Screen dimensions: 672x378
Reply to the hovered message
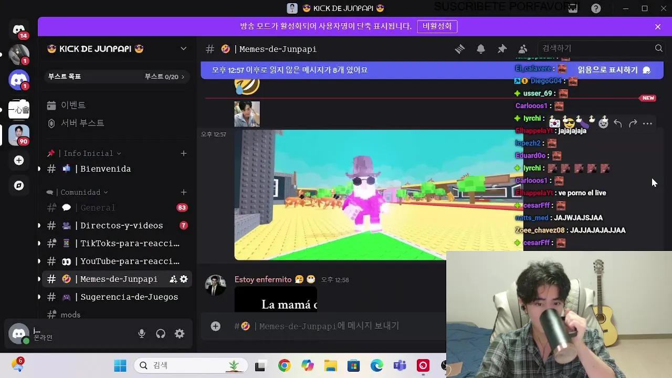[618, 123]
